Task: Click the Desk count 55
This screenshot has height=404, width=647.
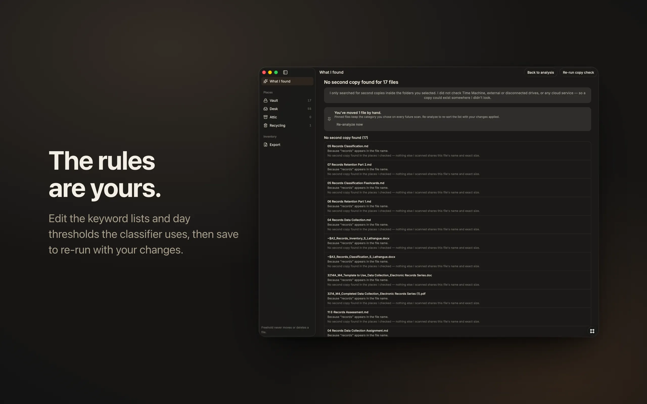Action: [x=309, y=109]
